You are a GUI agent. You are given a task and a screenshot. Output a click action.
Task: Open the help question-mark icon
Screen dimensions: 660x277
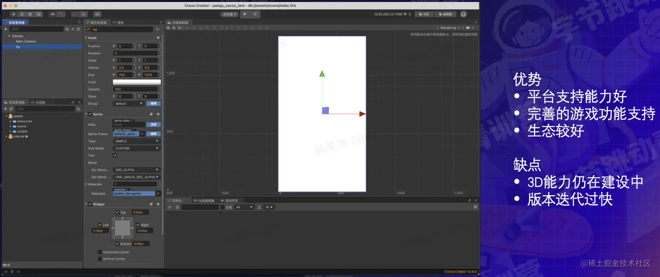463,14
